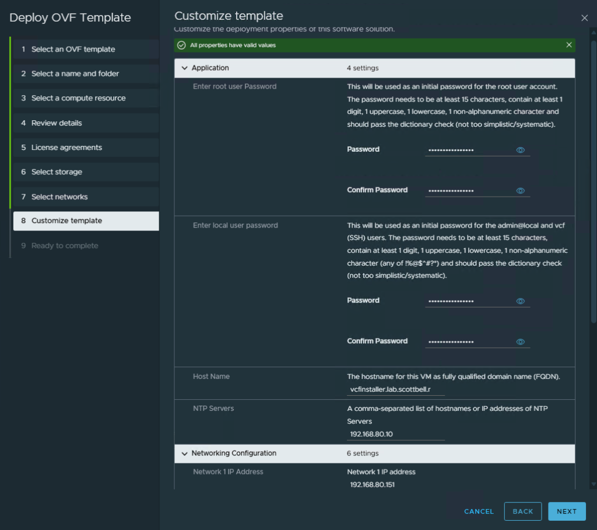The width and height of the screenshot is (597, 530).
Task: Click the BACK button
Action: coord(522,511)
